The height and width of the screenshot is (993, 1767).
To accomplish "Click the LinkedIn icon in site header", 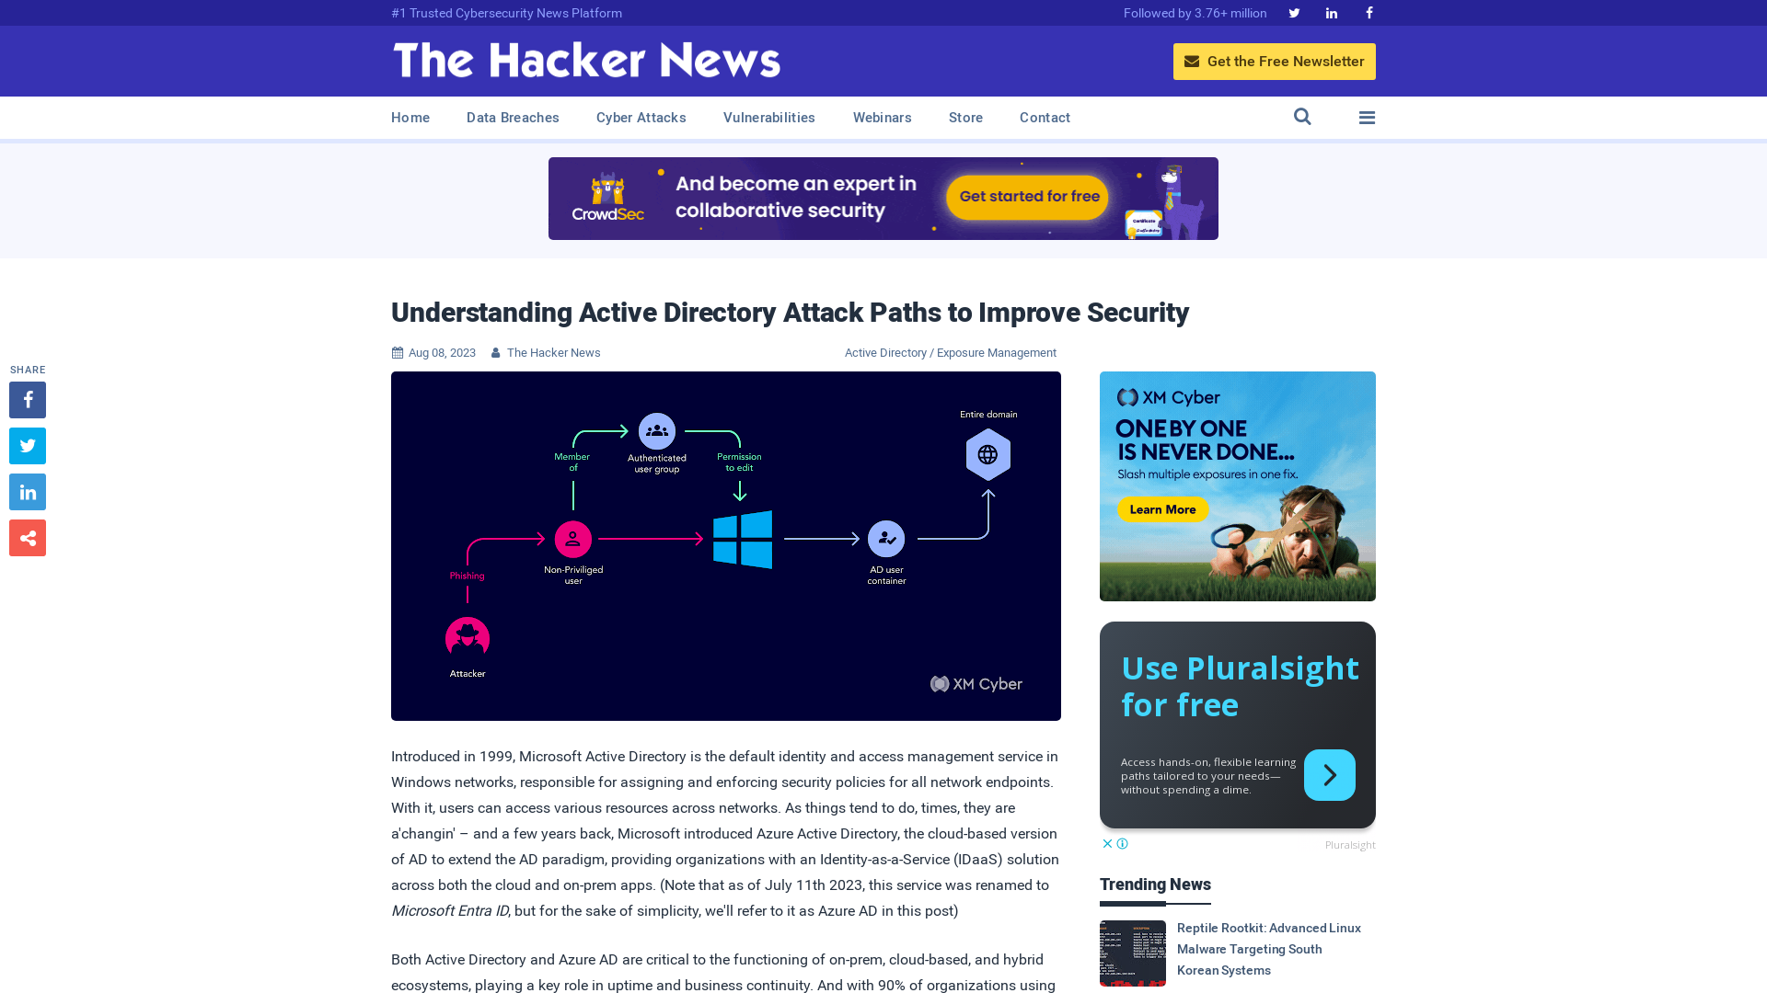I will 1332,12.
